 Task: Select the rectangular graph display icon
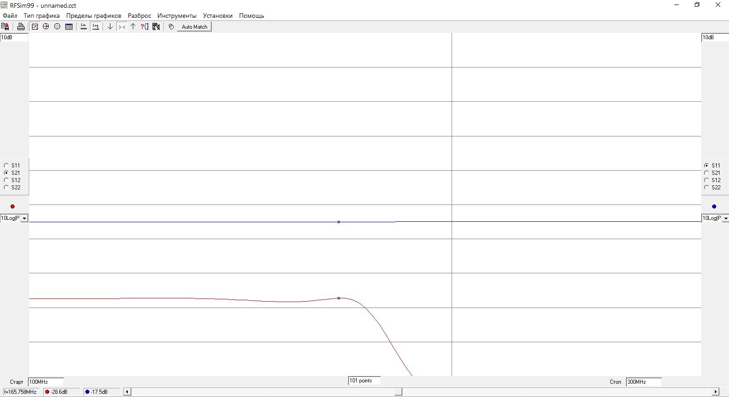[x=35, y=26]
